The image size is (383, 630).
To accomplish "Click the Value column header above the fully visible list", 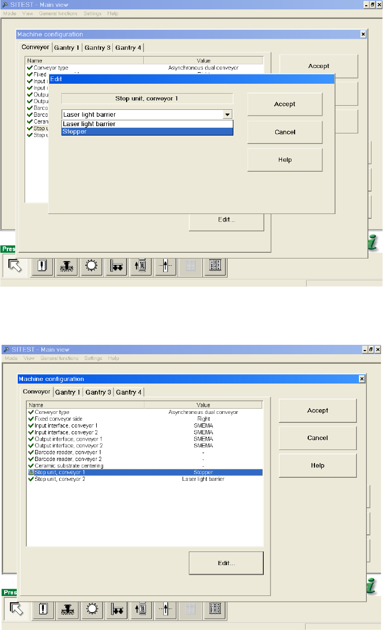I will pyautogui.click(x=203, y=405).
